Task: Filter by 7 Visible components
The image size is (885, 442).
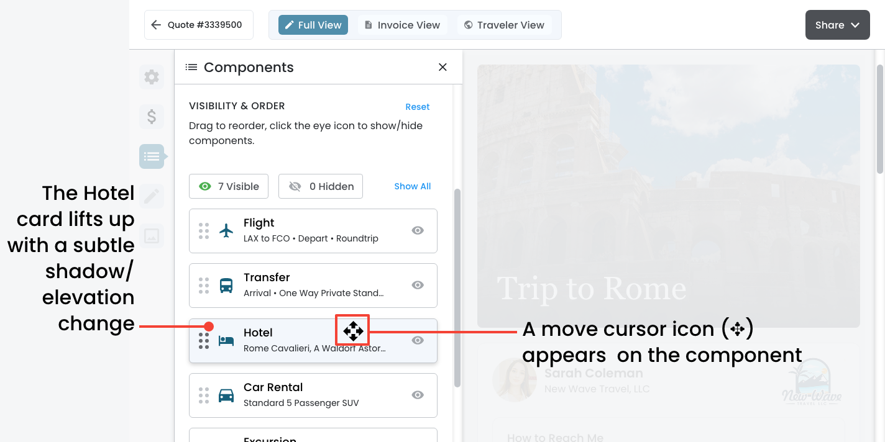Action: [229, 186]
